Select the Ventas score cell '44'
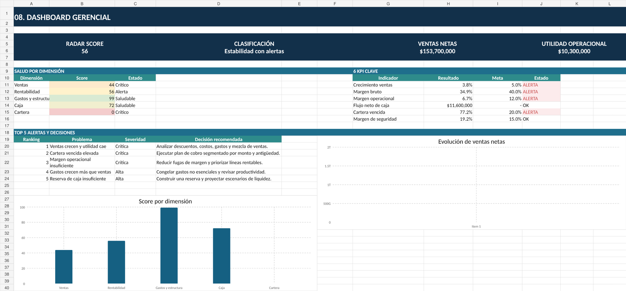This screenshot has width=626, height=291. (82, 85)
